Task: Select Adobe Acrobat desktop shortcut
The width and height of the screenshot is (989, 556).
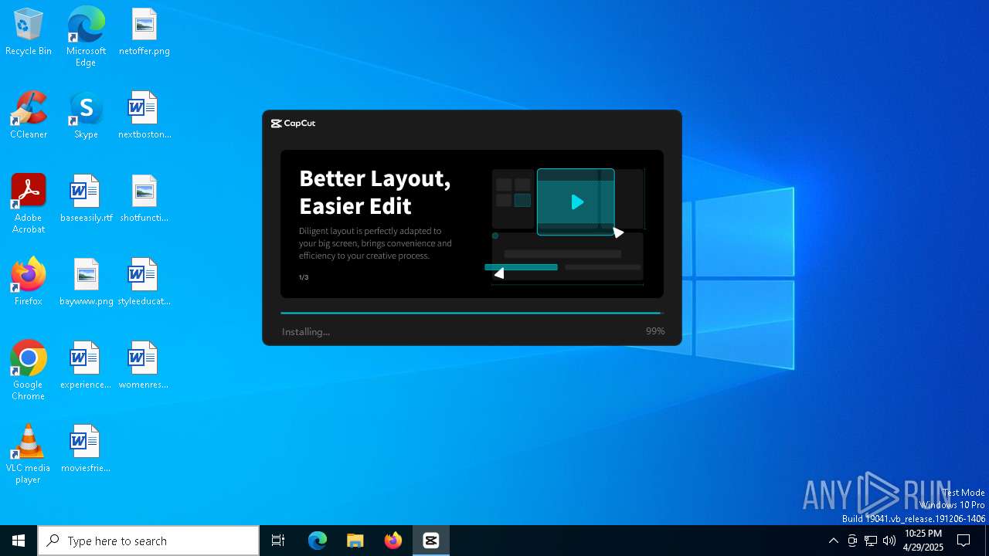Action: 28,204
